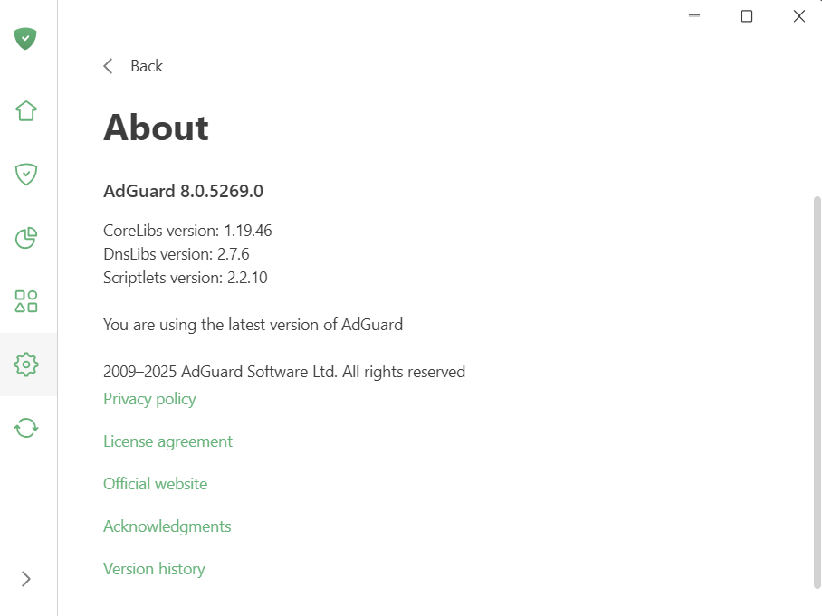Open the Statistics pie chart section
This screenshot has height=616, width=822.
coord(26,238)
